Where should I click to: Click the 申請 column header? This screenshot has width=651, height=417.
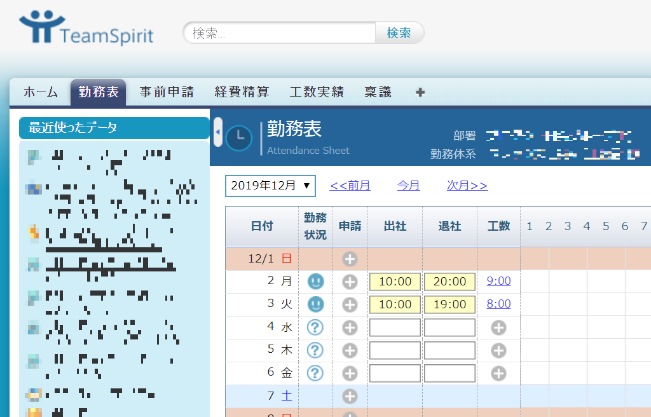pos(350,226)
